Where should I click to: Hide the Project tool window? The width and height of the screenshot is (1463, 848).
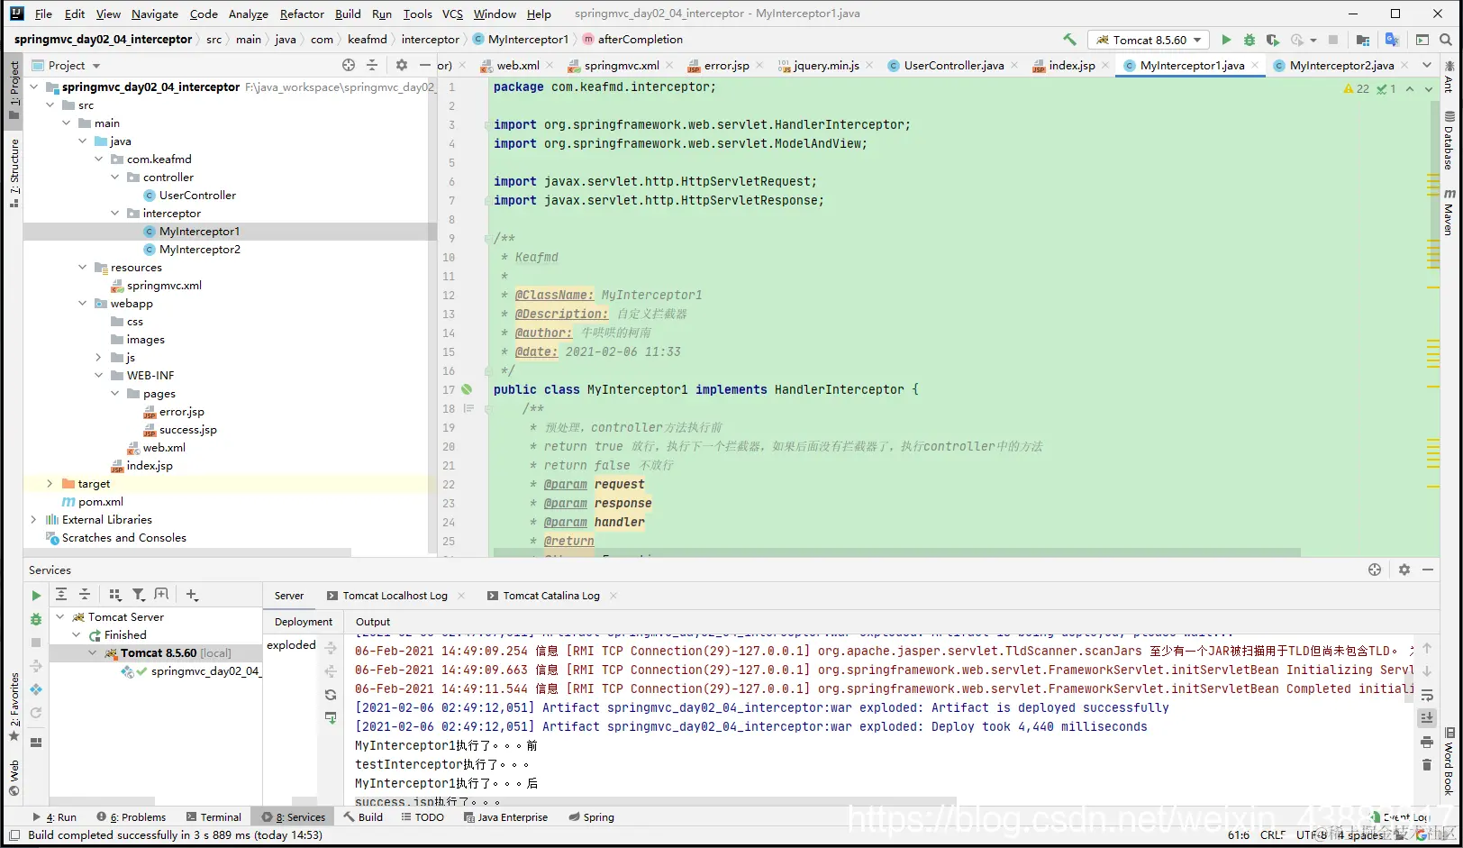click(425, 65)
